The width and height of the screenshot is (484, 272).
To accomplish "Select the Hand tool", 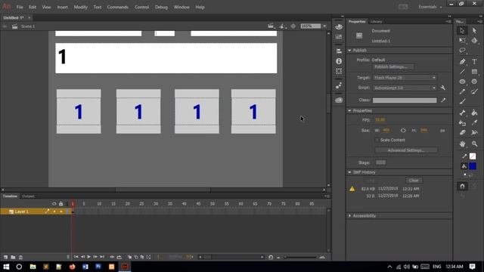I will click(462, 144).
